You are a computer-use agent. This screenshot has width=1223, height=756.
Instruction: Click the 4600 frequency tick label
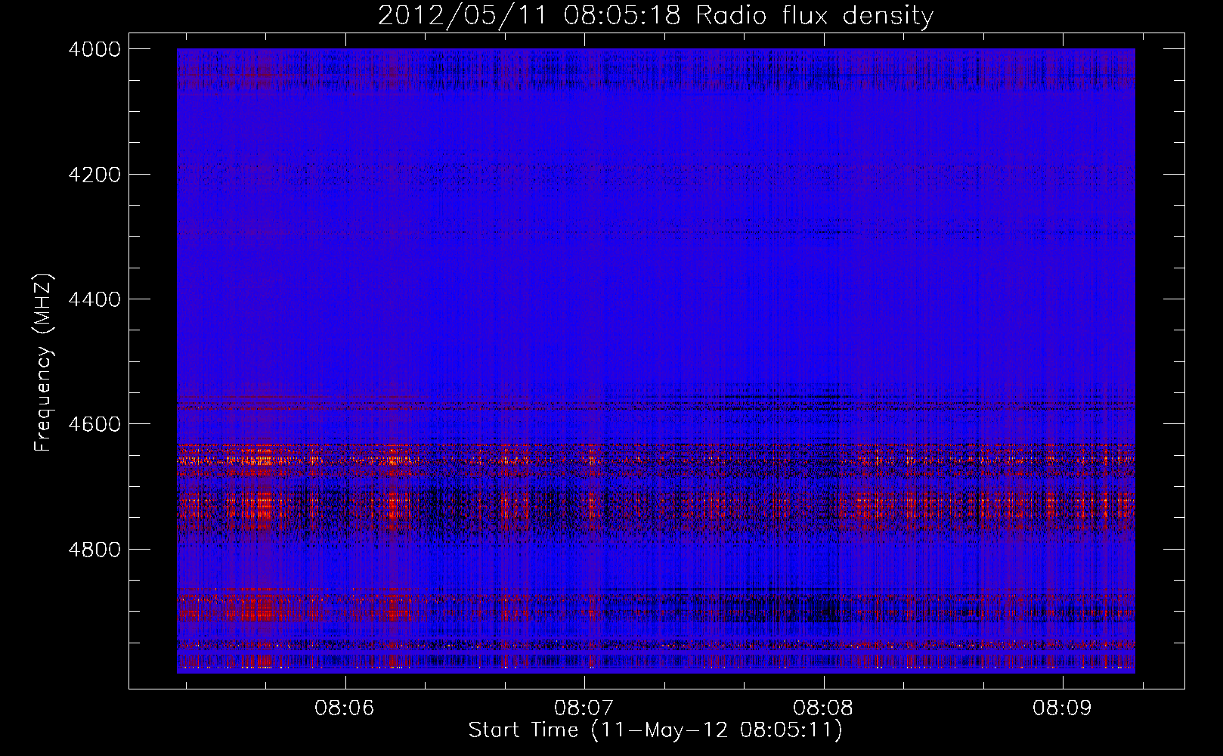[94, 424]
